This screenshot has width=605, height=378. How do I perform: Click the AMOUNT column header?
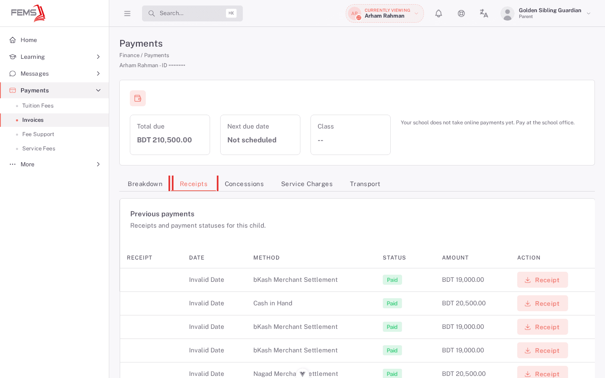[x=455, y=258]
